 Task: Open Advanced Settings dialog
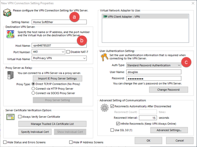169,130
